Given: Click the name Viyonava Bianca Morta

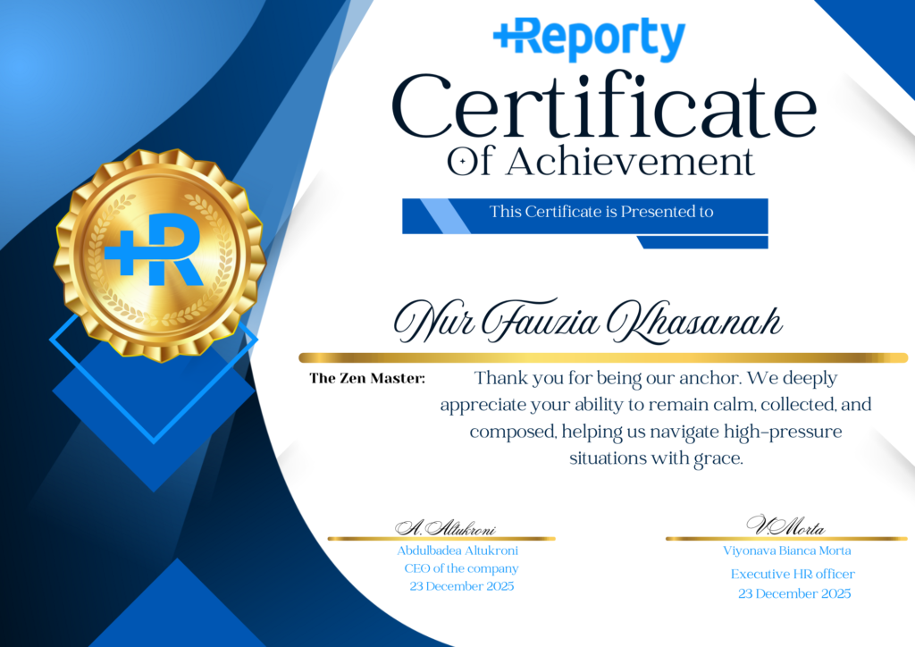Looking at the screenshot, I should 787,550.
